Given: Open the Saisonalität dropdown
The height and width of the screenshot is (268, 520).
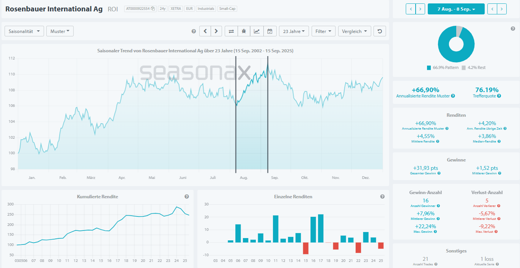Looking at the screenshot, I should (24, 31).
